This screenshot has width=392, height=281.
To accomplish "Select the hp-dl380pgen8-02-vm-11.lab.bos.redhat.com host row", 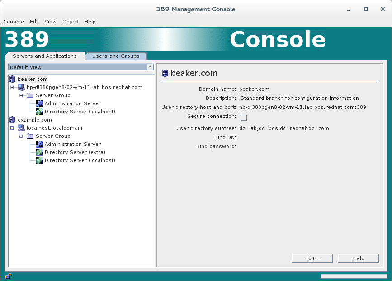I will [x=85, y=87].
